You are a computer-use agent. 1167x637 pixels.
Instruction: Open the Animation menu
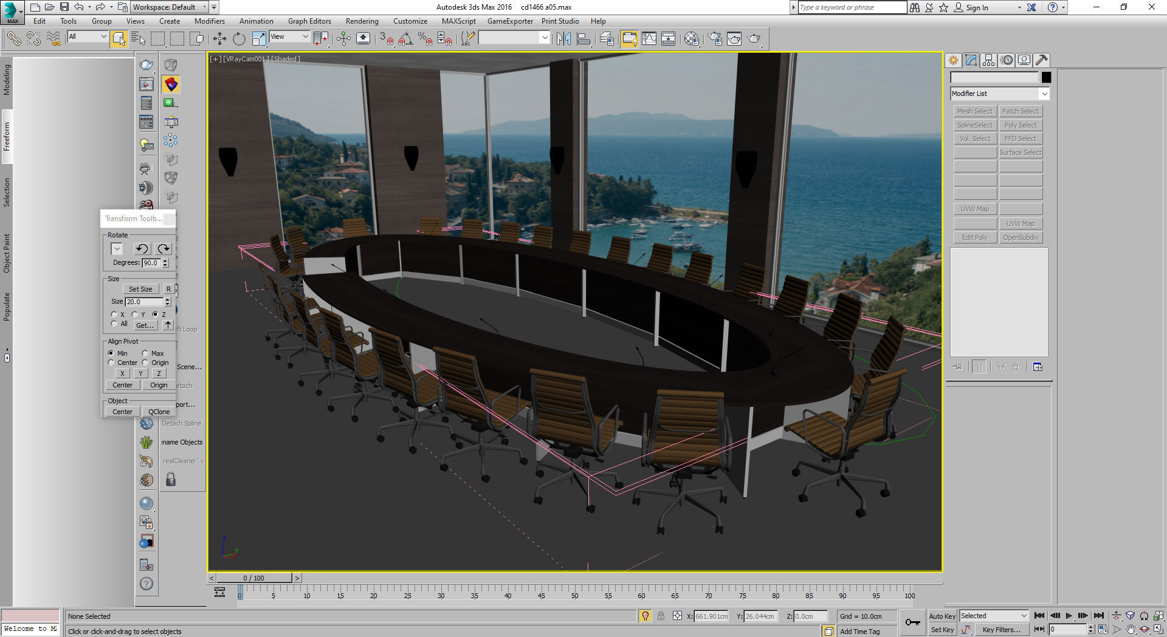click(x=256, y=21)
